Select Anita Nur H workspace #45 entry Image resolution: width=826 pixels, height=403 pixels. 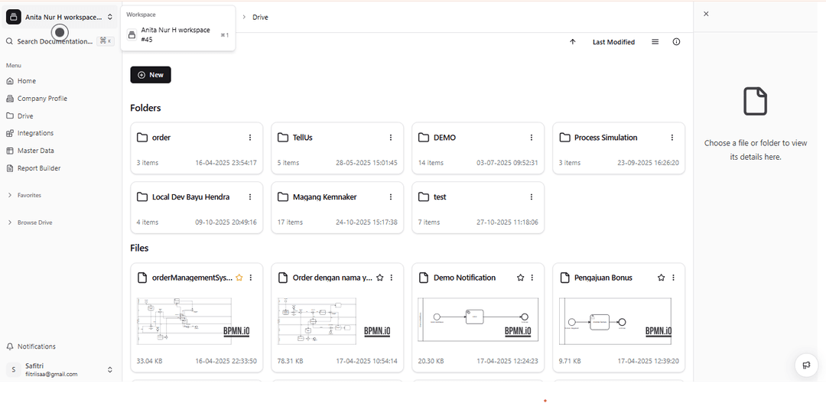click(178, 34)
